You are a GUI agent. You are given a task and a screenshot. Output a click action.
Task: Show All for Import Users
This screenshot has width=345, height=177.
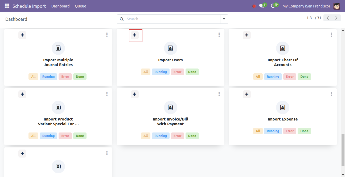point(146,72)
